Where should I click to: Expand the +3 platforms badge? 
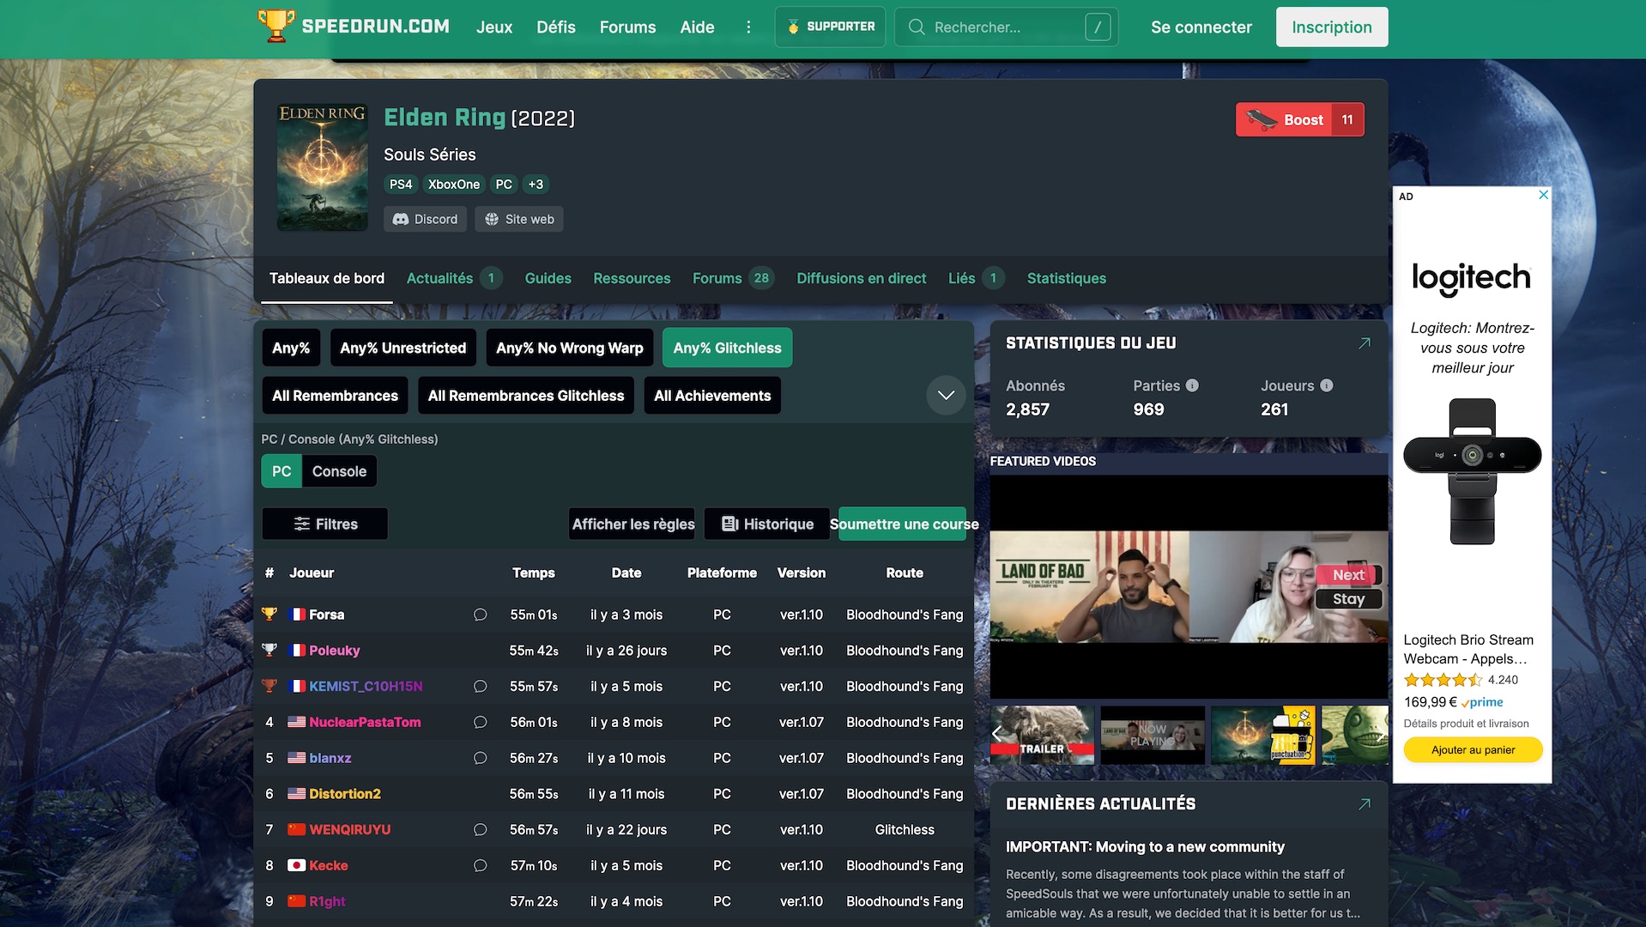point(536,185)
